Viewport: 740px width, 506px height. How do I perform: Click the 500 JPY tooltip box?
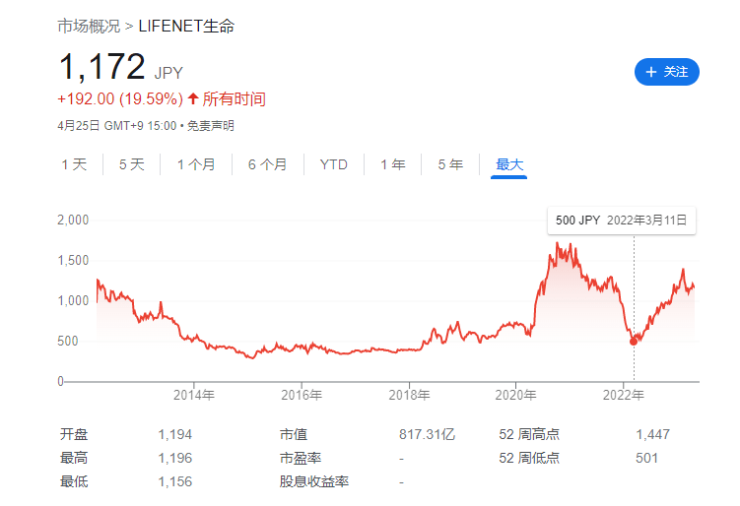[x=621, y=221]
